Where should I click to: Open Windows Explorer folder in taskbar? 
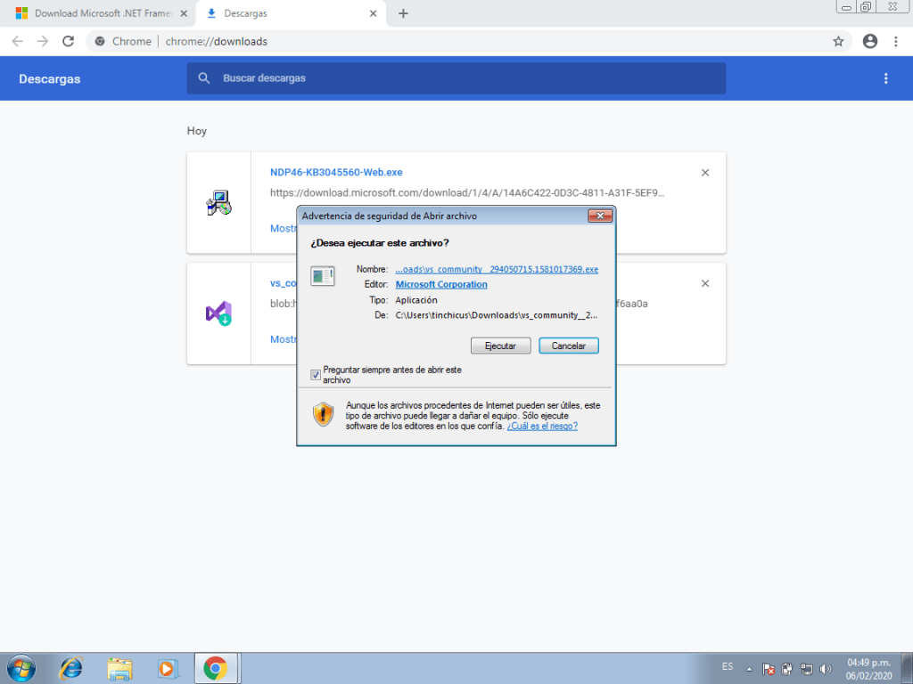(119, 667)
